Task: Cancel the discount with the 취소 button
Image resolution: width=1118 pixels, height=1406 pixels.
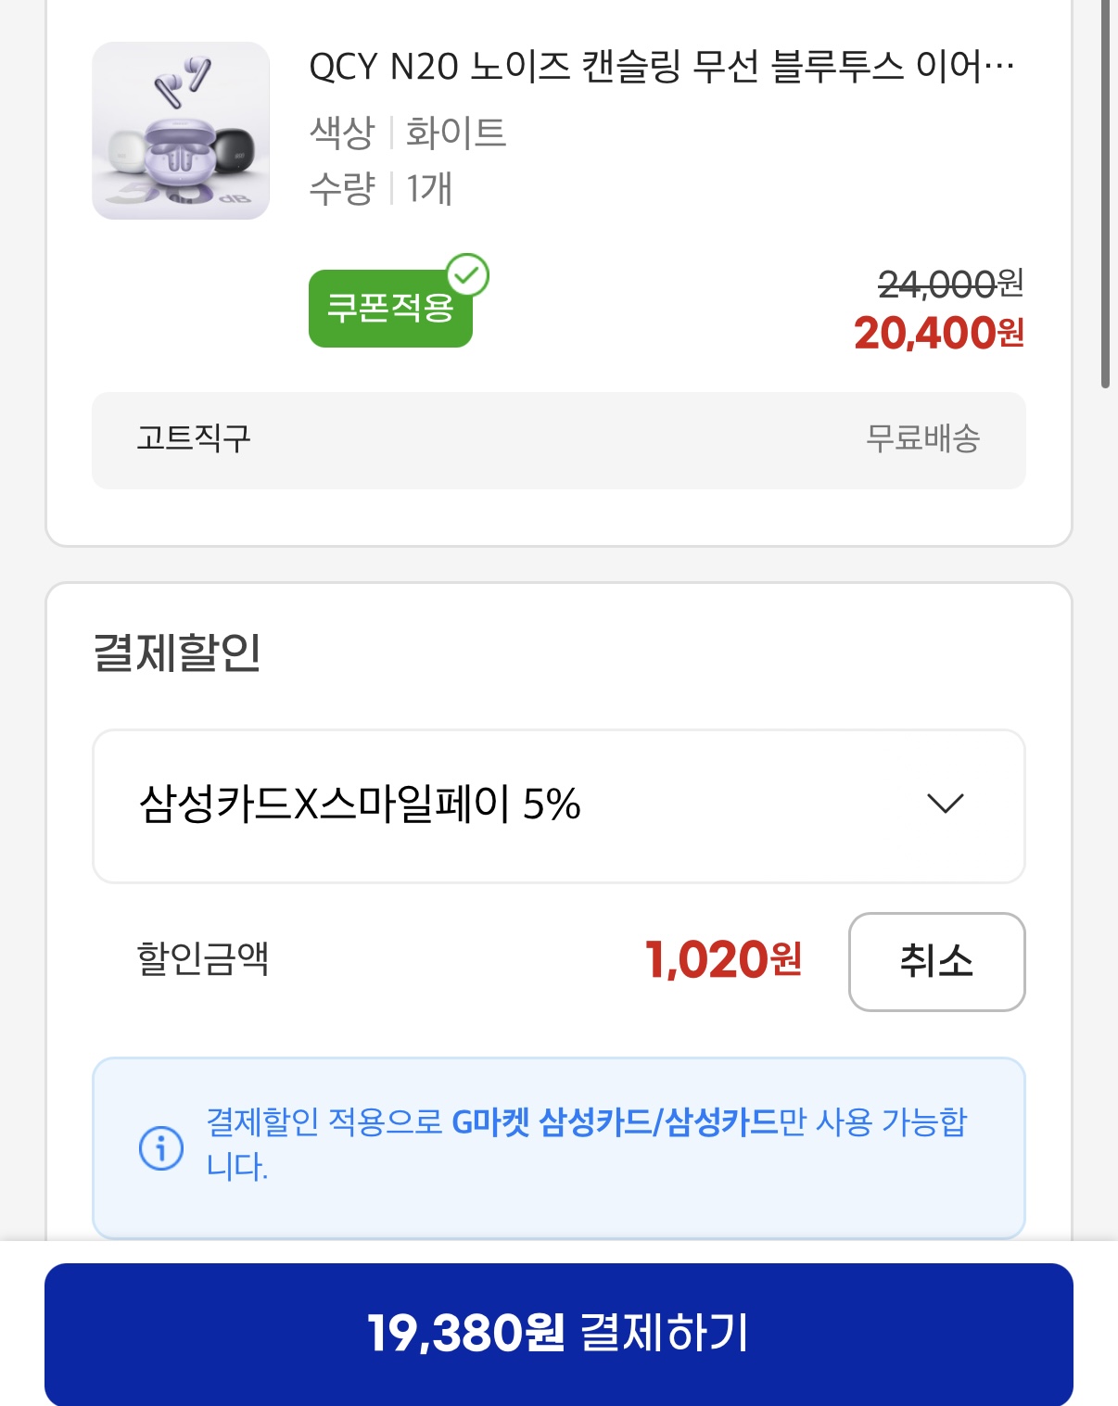Action: coord(936,961)
